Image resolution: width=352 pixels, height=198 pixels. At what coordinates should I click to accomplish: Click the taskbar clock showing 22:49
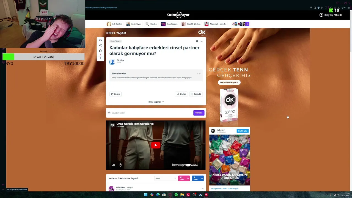345,195
